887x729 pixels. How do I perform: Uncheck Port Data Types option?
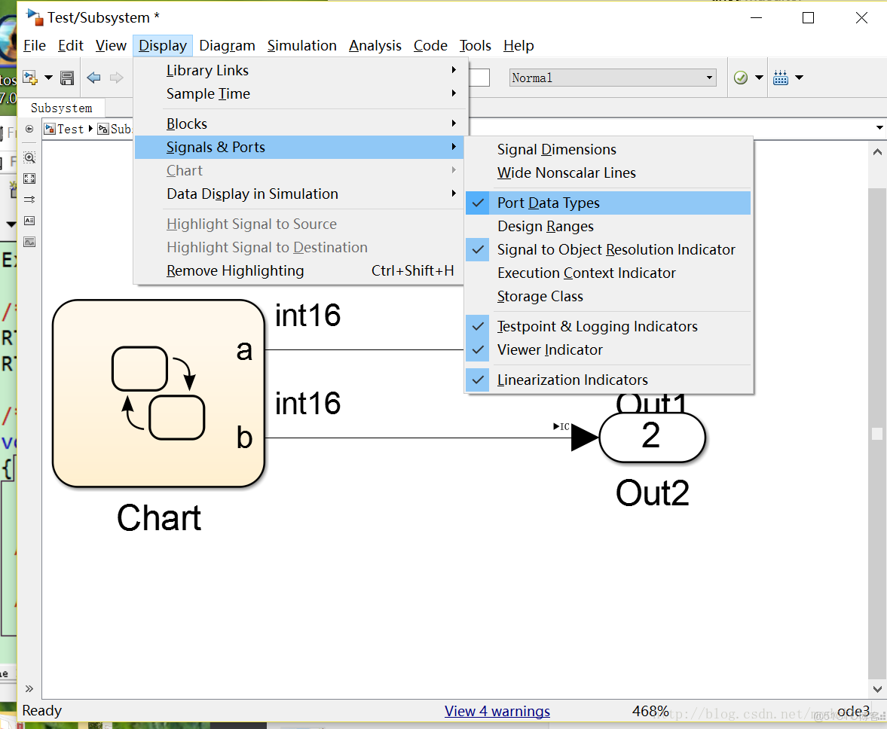coord(608,203)
